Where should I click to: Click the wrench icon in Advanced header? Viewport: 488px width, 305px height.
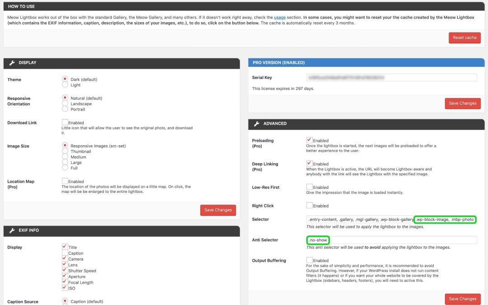click(x=256, y=123)
